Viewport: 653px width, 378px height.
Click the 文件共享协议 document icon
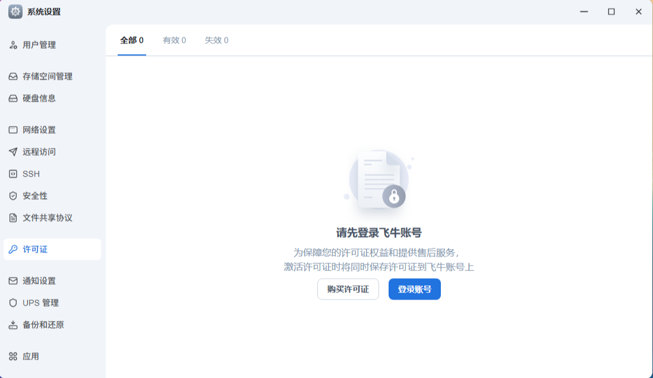coord(13,218)
